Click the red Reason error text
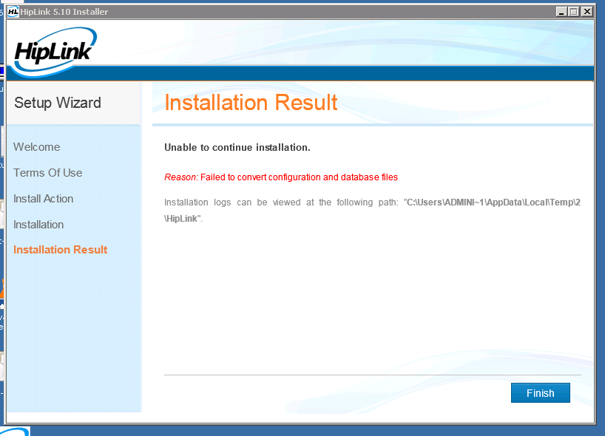The image size is (605, 436). (x=281, y=177)
